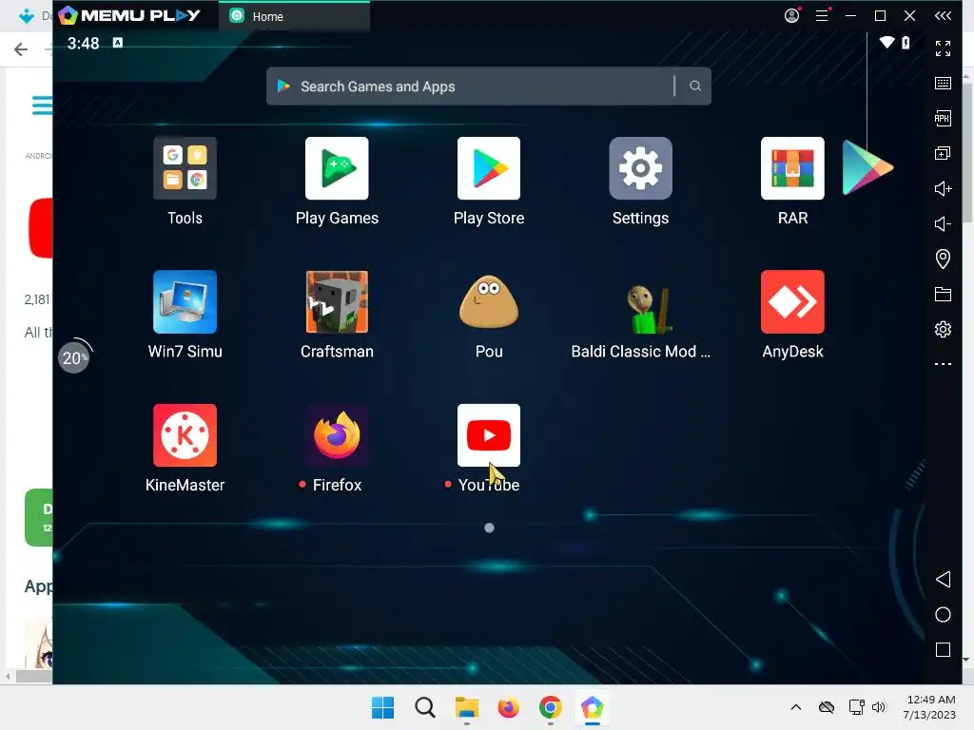This screenshot has width=974, height=730.
Task: Tap the Android home circle button
Action: coord(943,615)
